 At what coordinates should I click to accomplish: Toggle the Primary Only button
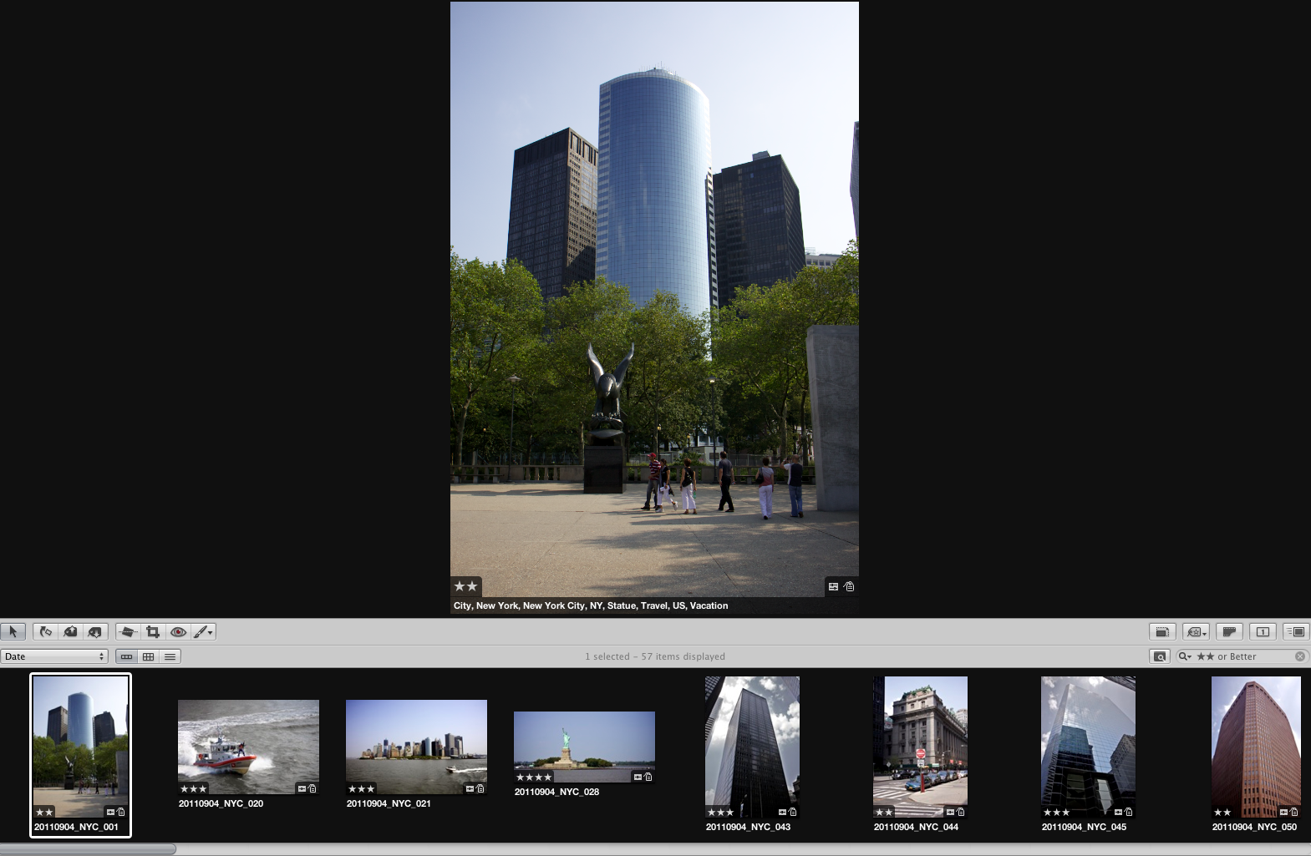1263,632
